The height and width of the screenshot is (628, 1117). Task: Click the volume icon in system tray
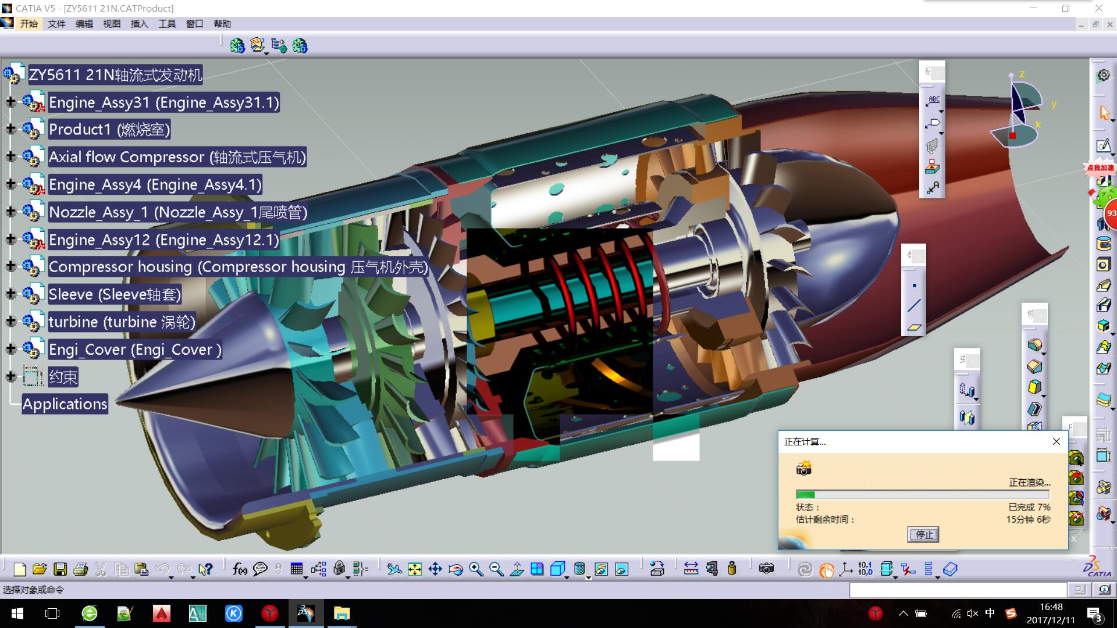pos(972,613)
